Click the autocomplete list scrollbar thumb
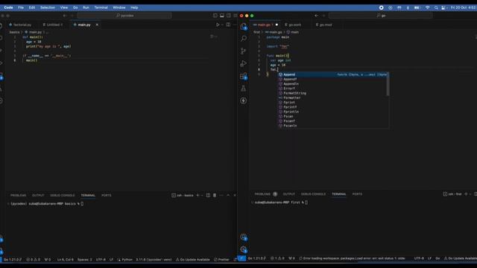Screen dimensions: 477x268 (388, 84)
